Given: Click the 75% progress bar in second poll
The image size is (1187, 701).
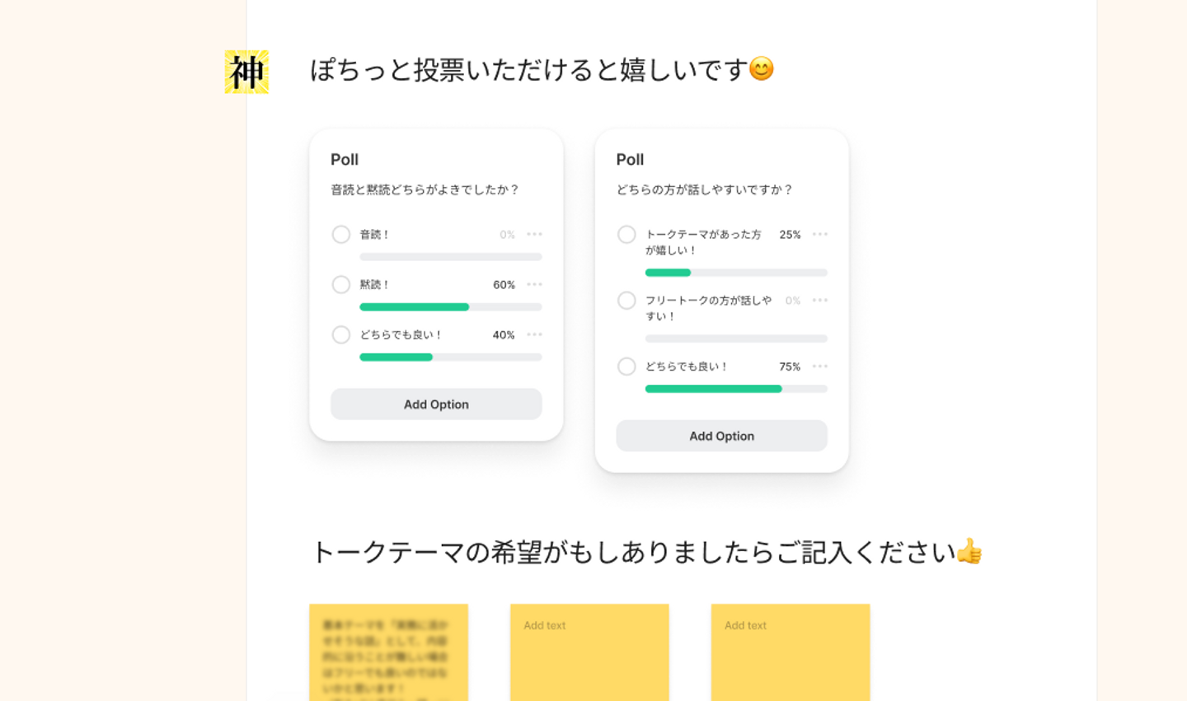Looking at the screenshot, I should [735, 389].
